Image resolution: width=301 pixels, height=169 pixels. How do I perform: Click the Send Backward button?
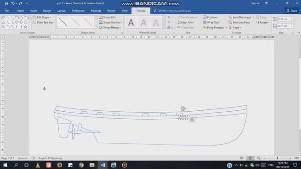point(240,17)
